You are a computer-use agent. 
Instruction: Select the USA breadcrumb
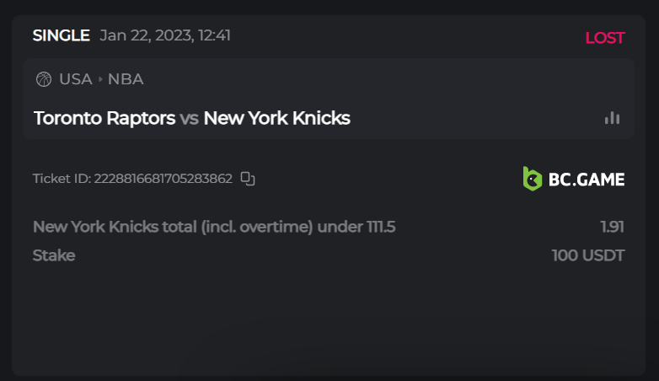tap(75, 79)
